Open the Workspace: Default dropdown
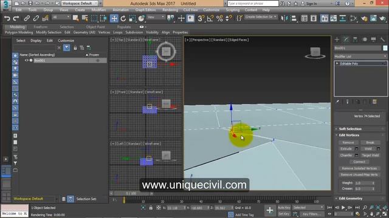The height and width of the screenshot is (218, 389). [x=80, y=4]
